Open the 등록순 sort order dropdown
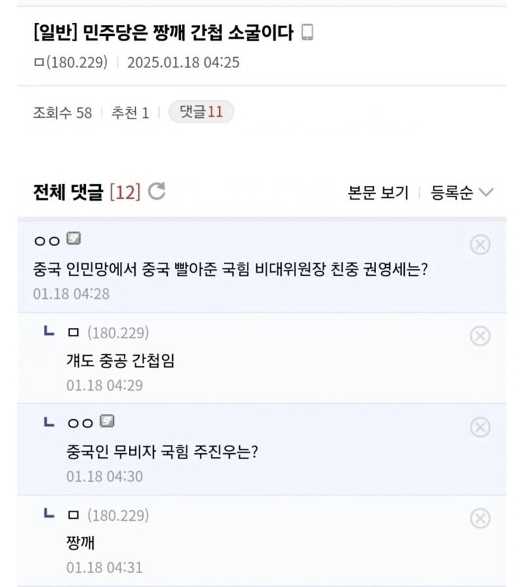The width and height of the screenshot is (524, 587). click(461, 193)
